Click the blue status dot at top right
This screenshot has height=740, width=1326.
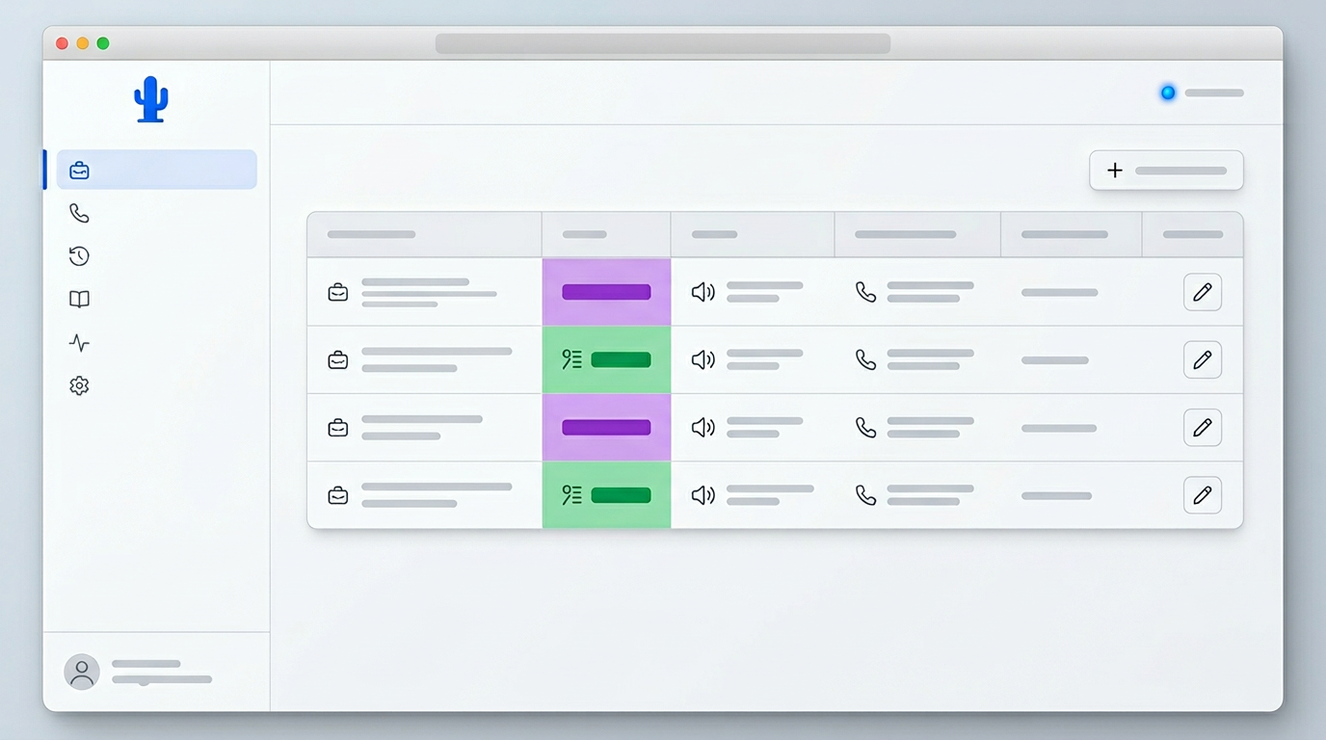coord(1168,93)
